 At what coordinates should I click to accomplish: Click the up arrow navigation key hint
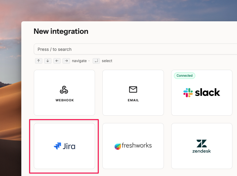click(39, 61)
